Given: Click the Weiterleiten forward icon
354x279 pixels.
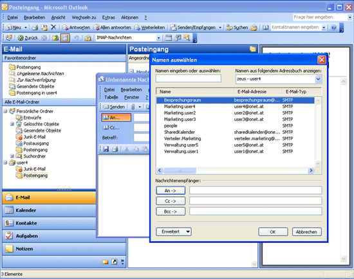Looking at the screenshot, I should (137, 28).
